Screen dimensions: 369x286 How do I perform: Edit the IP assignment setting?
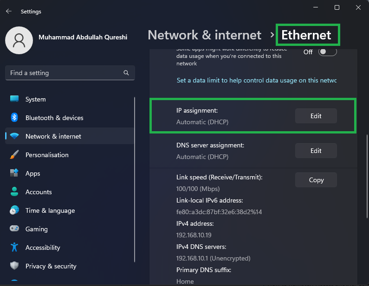pos(316,116)
